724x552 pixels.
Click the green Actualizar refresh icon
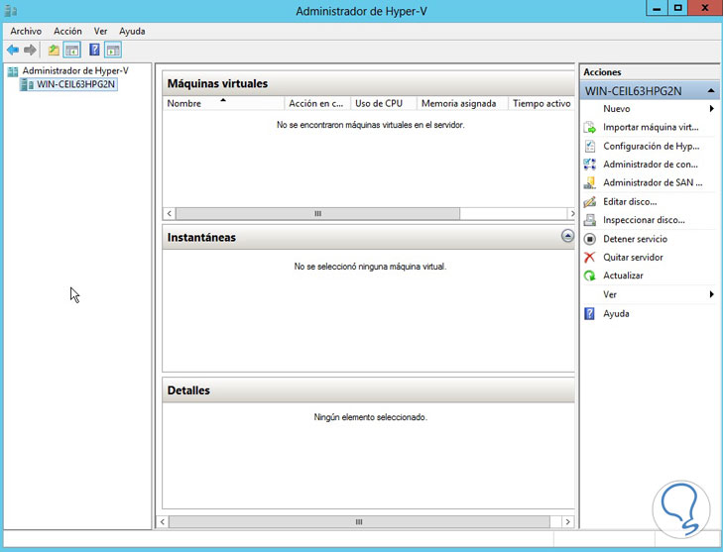[590, 276]
